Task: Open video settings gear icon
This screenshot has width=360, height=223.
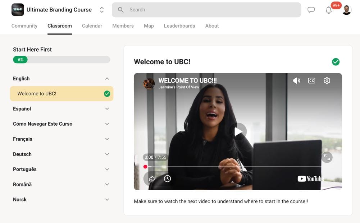Action: 327,80
